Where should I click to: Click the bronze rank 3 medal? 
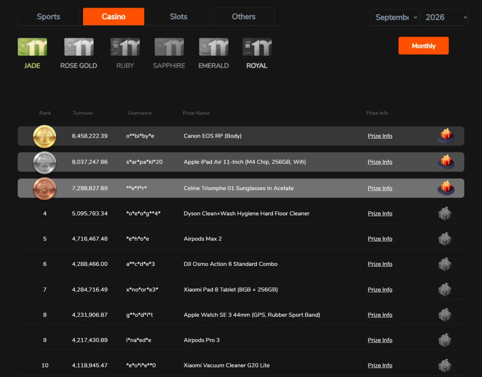(x=45, y=188)
